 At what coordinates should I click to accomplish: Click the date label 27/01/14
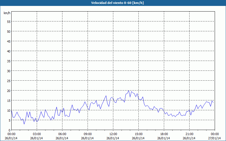click(x=214, y=138)
